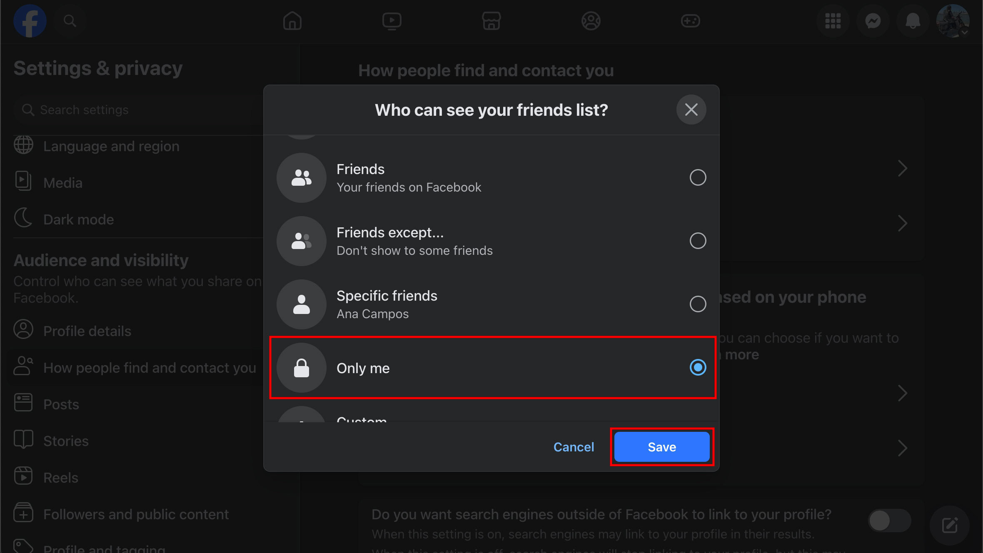Open the Messenger icon
Screen dimensions: 983x553
873,21
